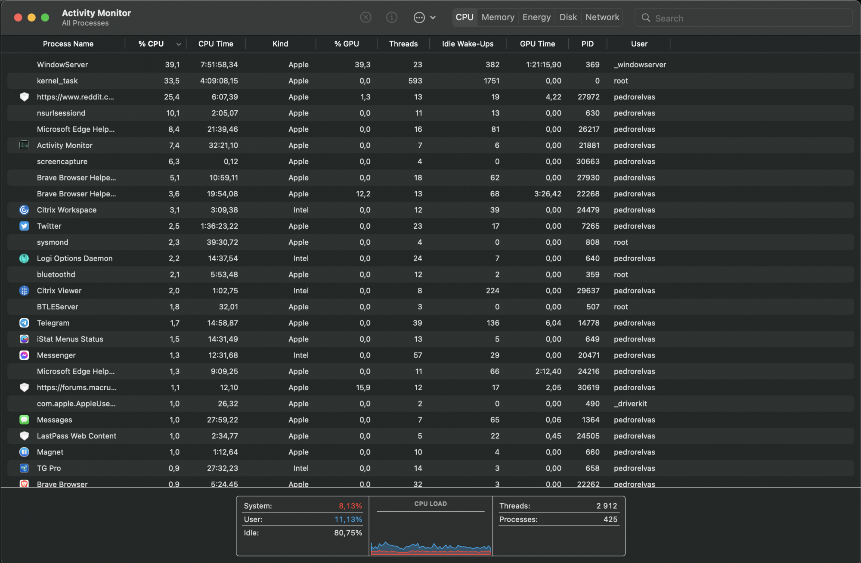Toggle % CPU sort order arrow

[x=178, y=44]
